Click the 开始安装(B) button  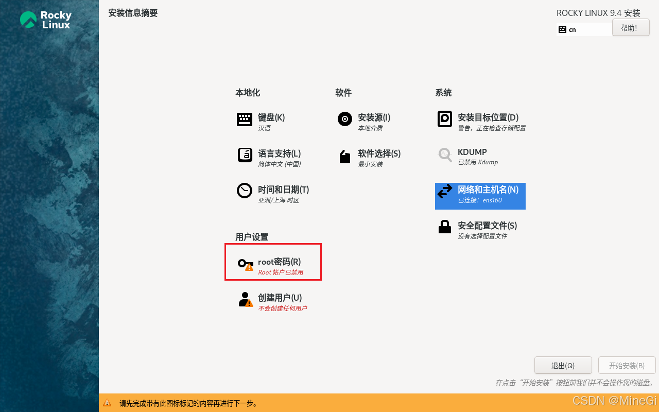[627, 365]
